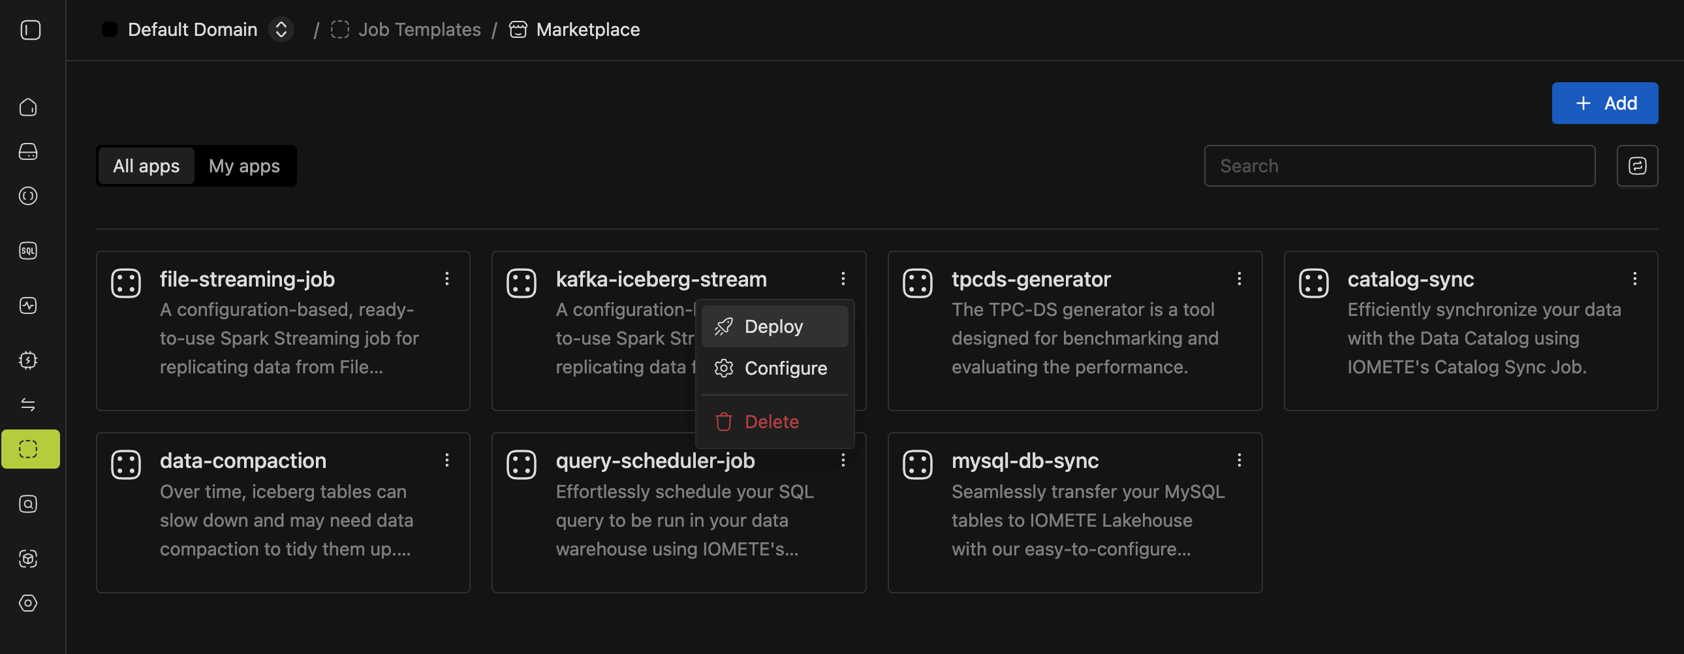1684x654 pixels.
Task: Open the settings icon at sidebar bottom
Action: click(x=28, y=603)
